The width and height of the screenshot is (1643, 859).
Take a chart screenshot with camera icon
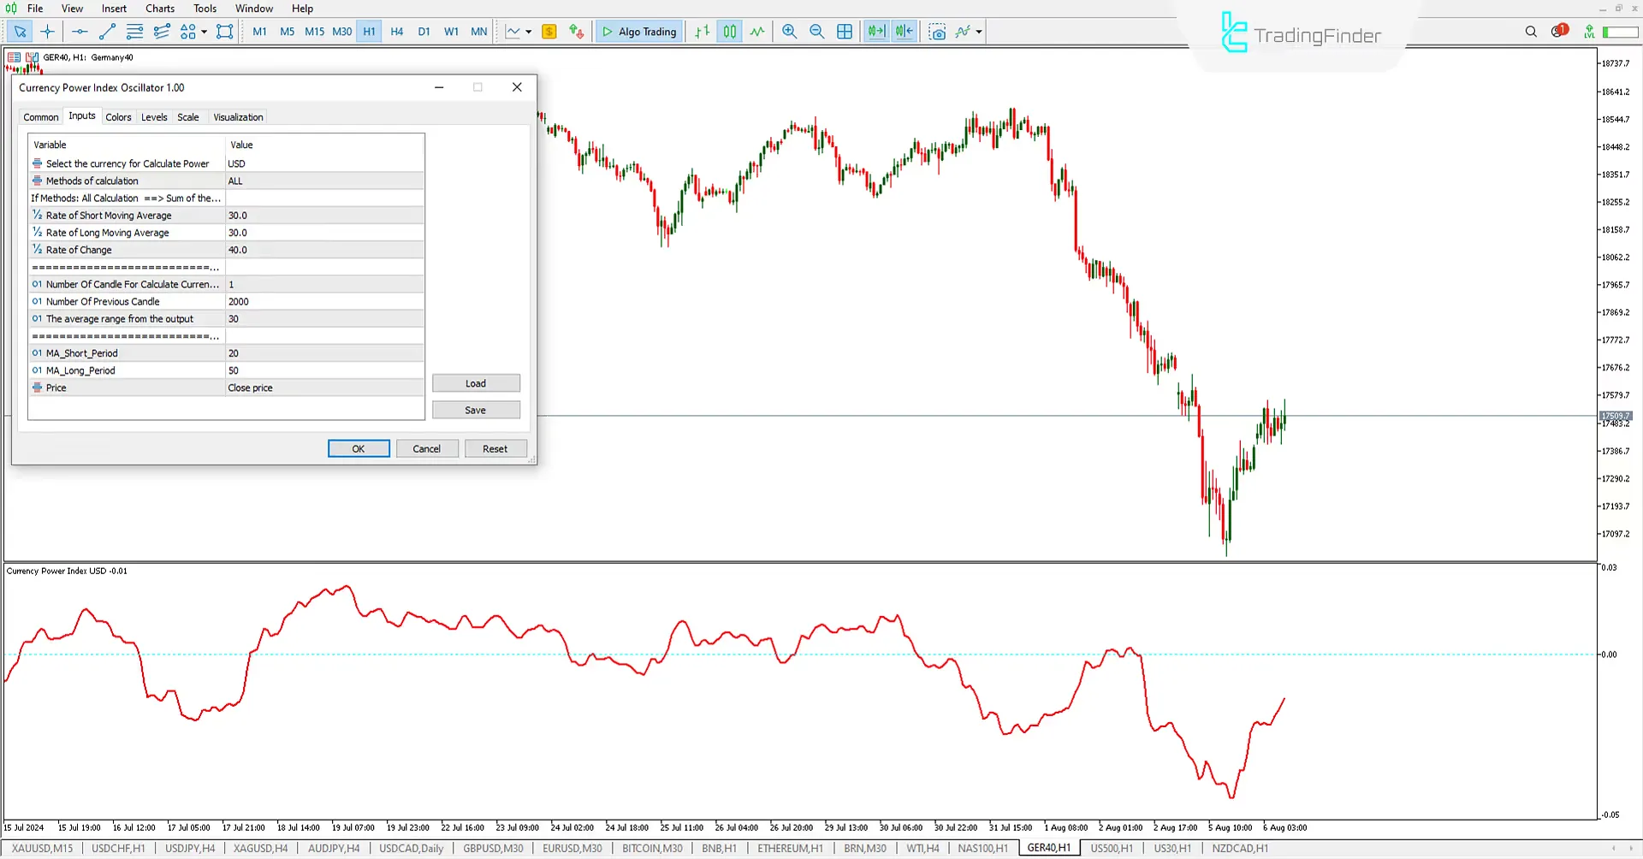938,32
